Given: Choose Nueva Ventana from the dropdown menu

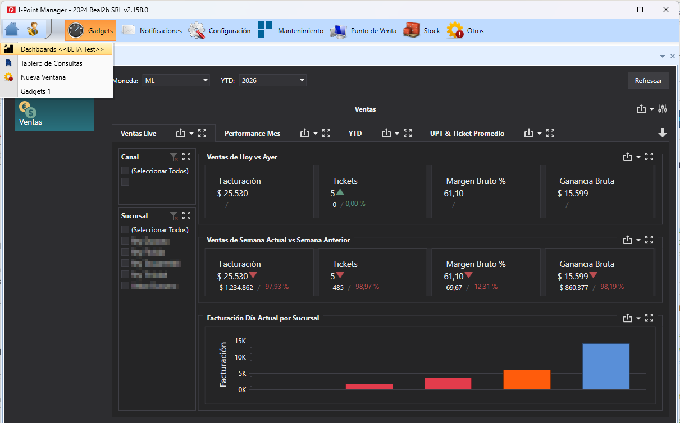Looking at the screenshot, I should pos(57,77).
